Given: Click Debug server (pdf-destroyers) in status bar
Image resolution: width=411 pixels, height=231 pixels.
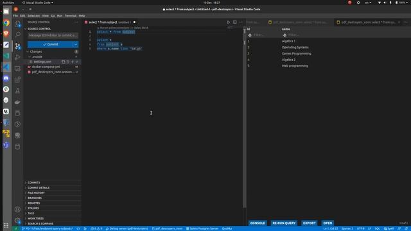Looking at the screenshot, I should point(127,228).
